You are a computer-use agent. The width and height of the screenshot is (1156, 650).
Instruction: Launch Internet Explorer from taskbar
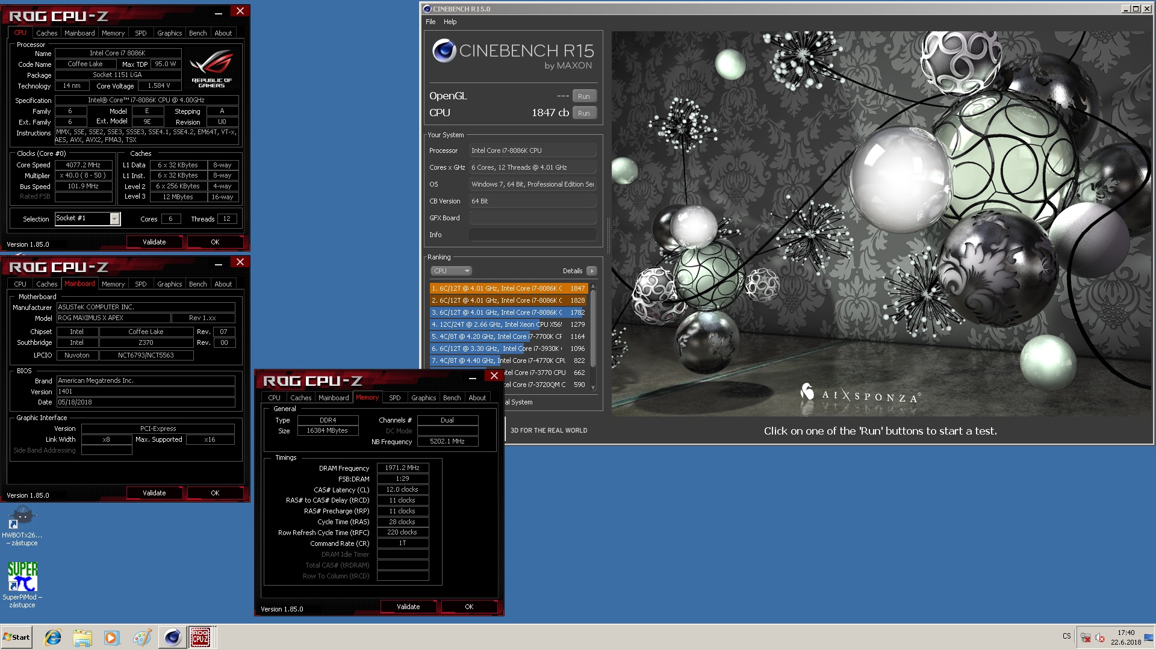coord(53,637)
